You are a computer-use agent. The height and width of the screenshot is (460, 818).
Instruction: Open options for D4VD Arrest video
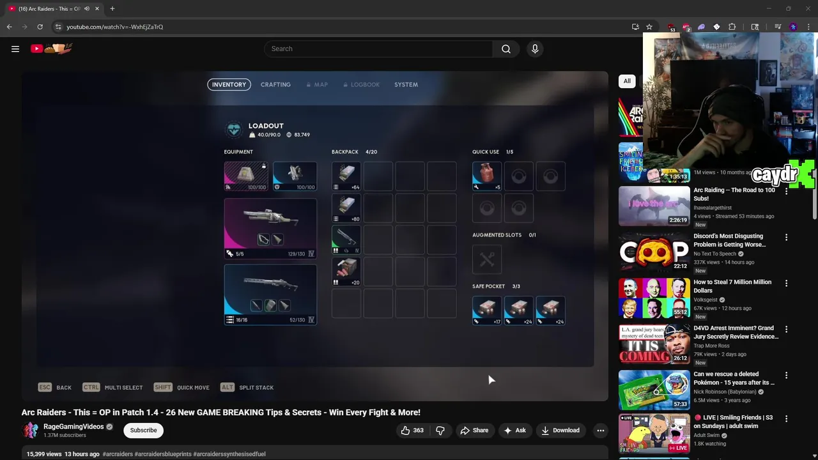pyautogui.click(x=786, y=329)
